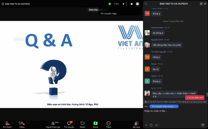Click the Nhập tin nhắn ở đây message field
The width and height of the screenshot is (208, 129).
click(x=175, y=111)
